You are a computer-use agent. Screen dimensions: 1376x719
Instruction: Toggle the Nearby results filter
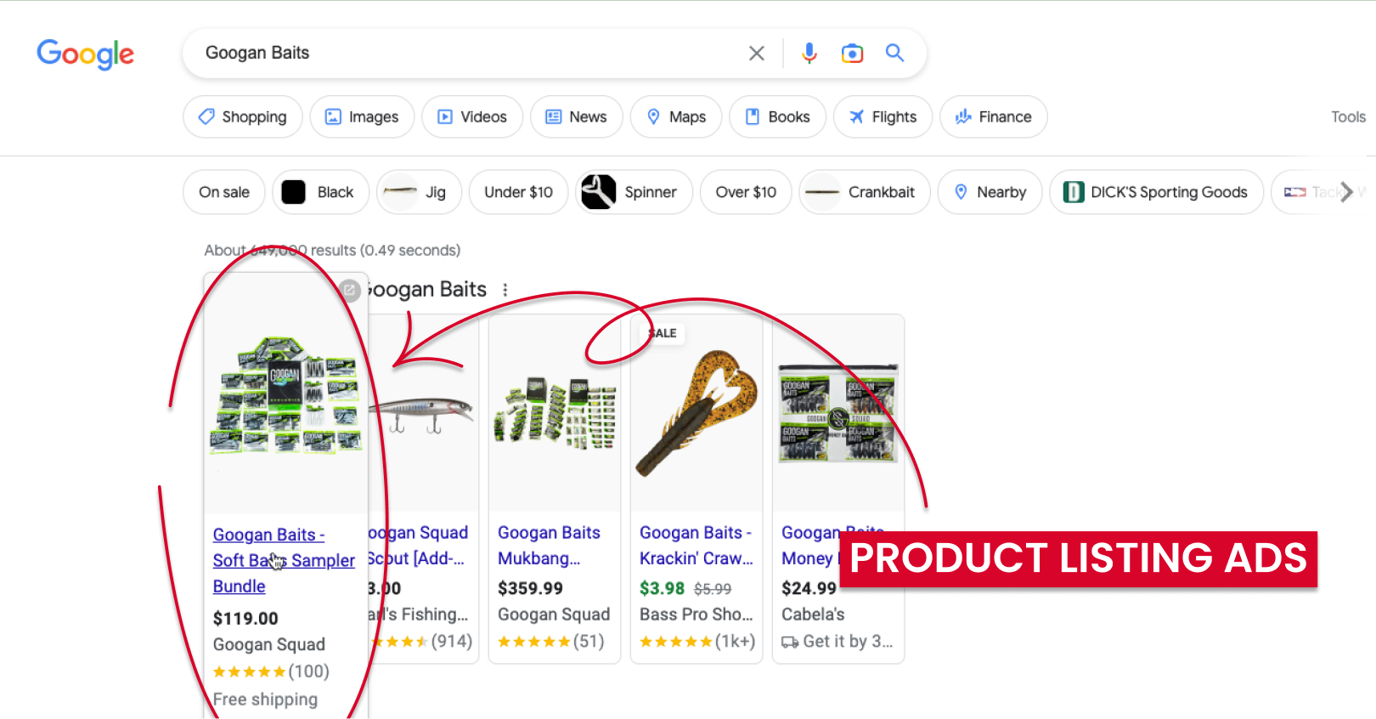coord(990,192)
